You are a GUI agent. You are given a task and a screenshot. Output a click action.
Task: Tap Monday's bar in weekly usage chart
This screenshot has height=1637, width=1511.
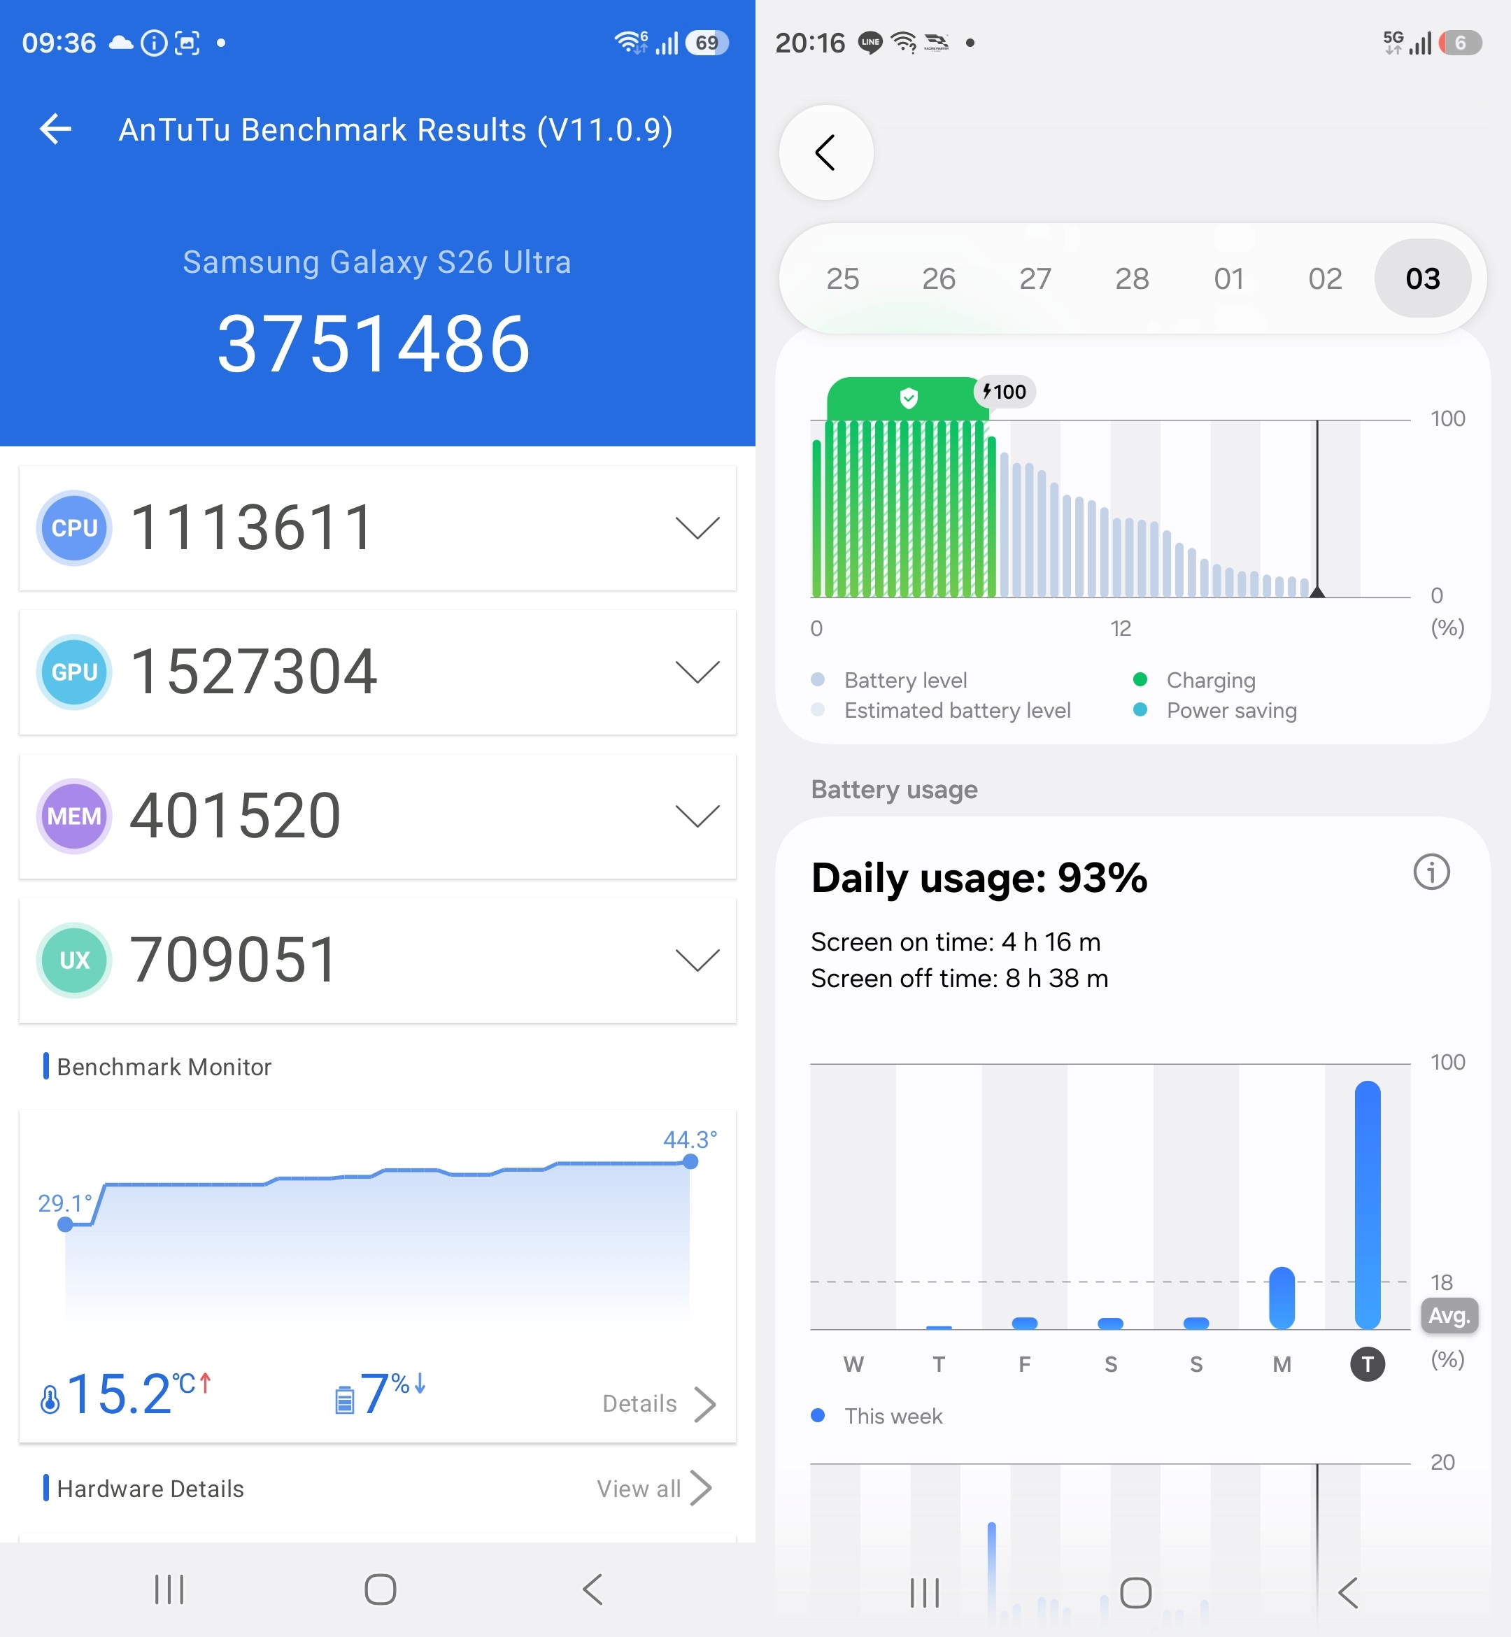pyautogui.click(x=1282, y=1298)
